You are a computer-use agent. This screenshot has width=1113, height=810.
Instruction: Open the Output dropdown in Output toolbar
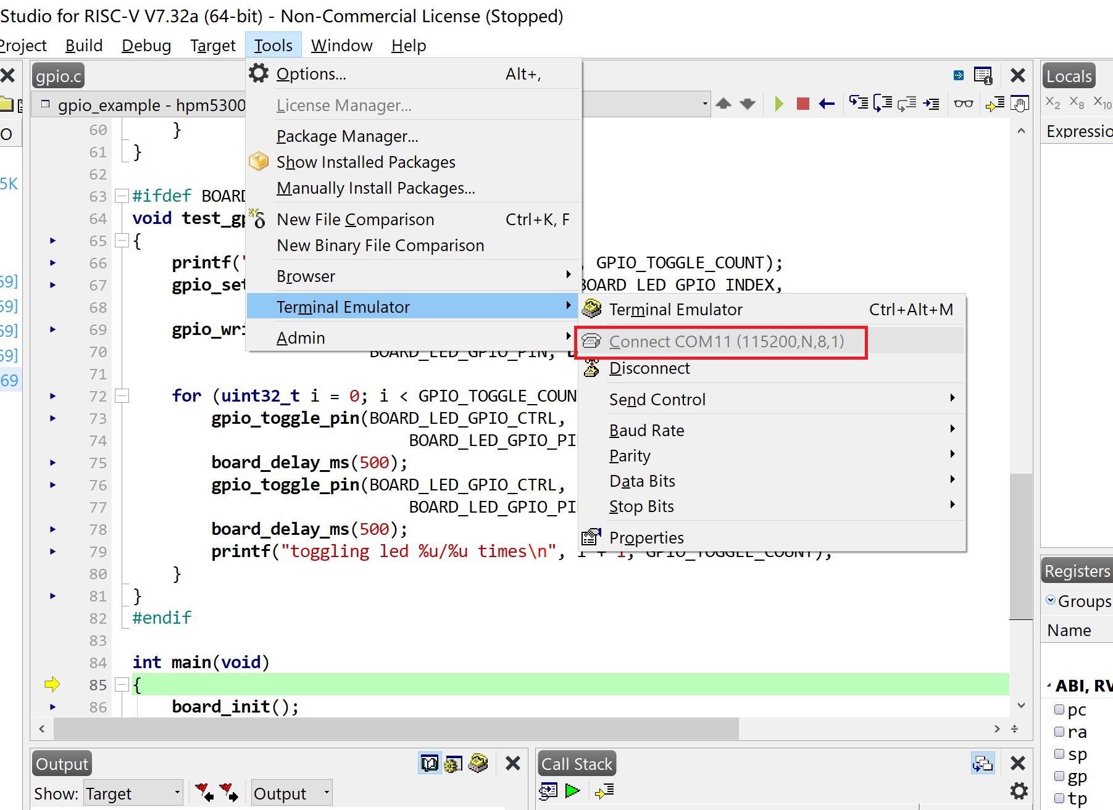coord(291,793)
